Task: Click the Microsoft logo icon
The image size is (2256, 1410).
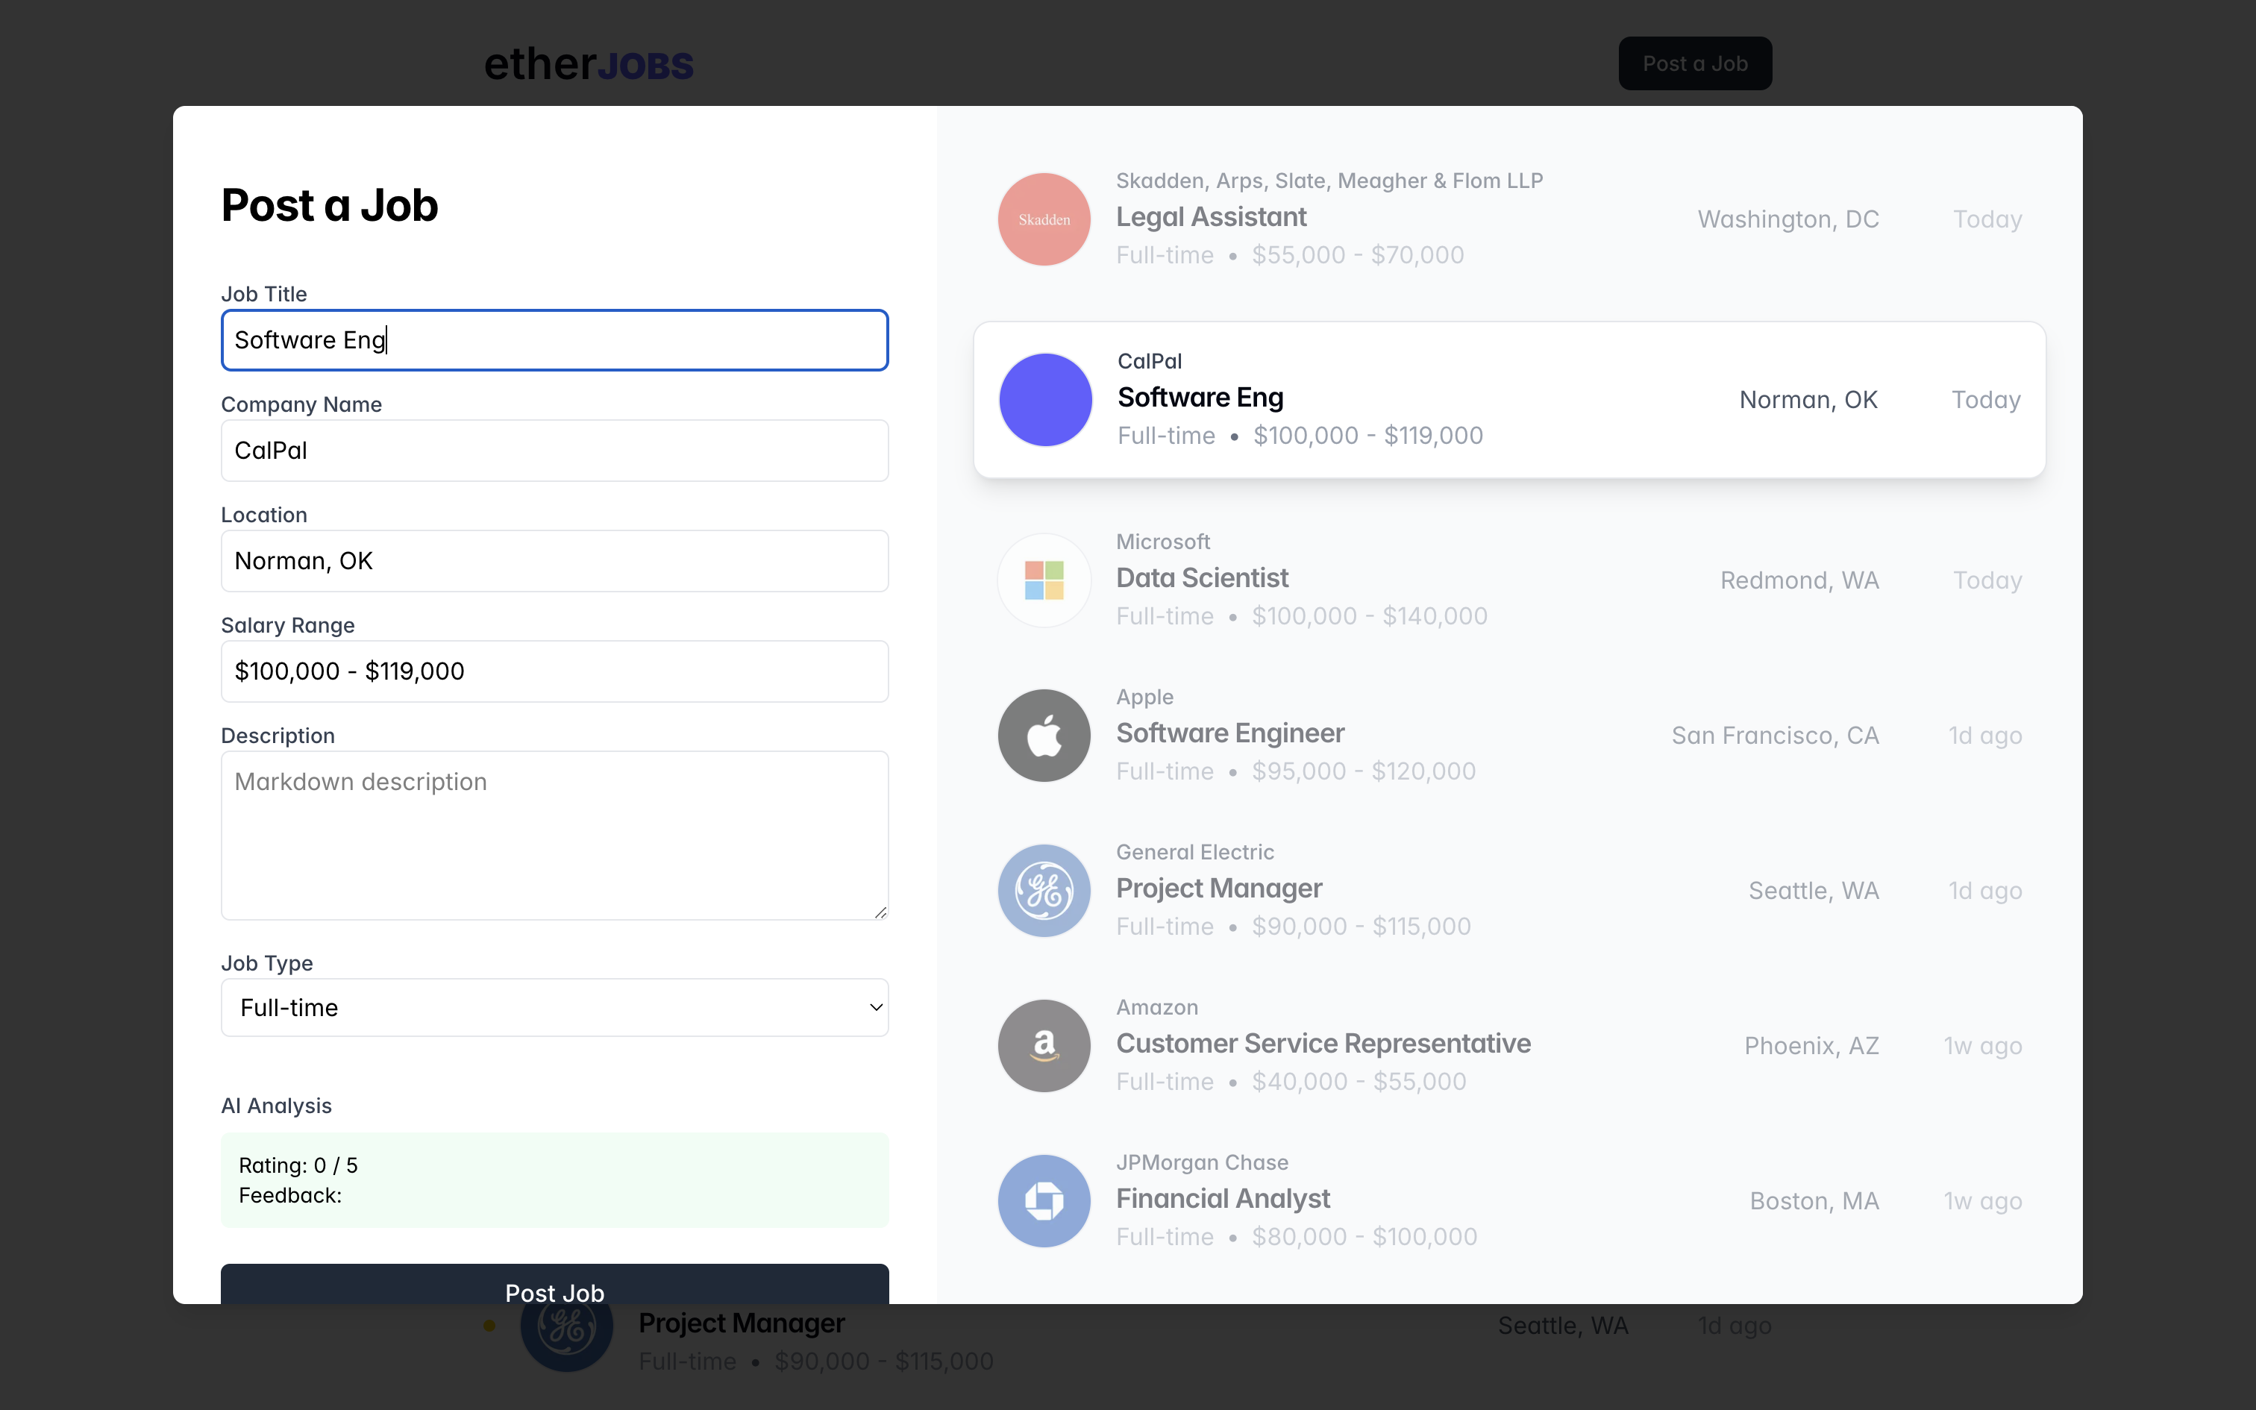Action: (x=1044, y=580)
